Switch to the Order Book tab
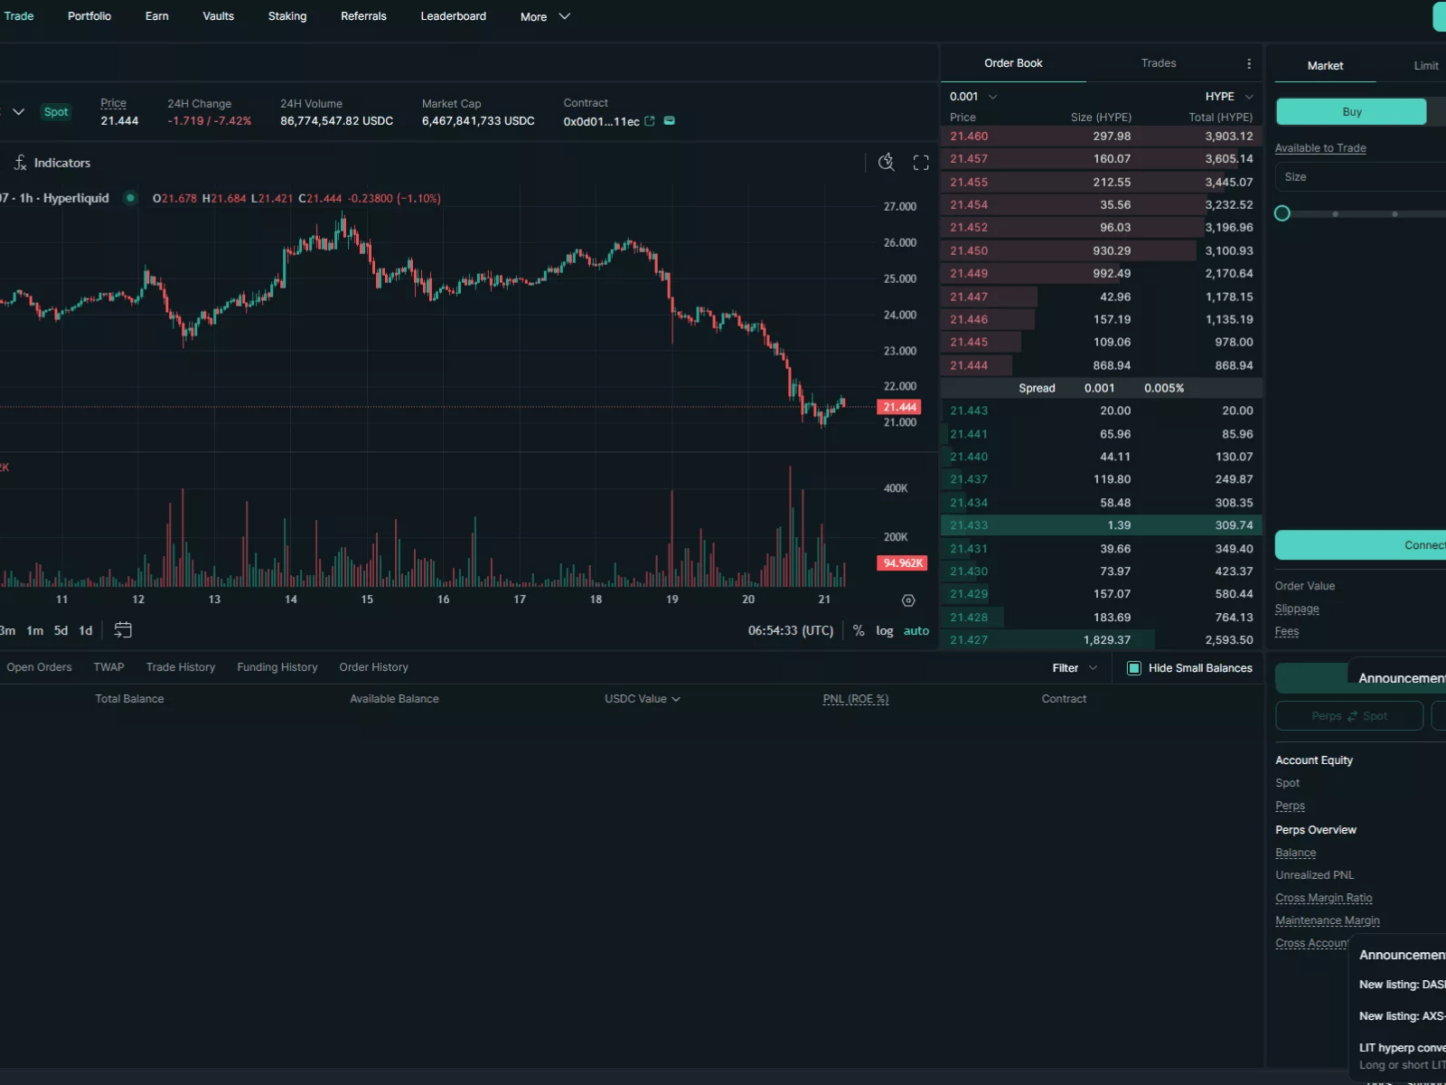Screen dimensions: 1446x1085 tap(1013, 63)
